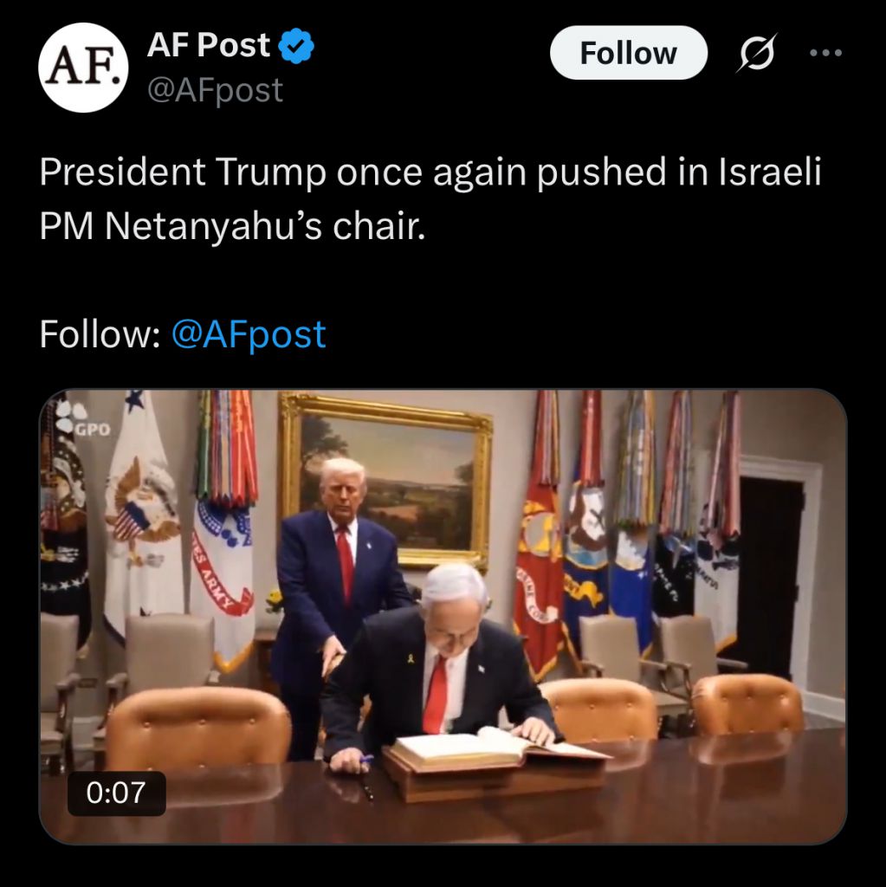Open the blue @AFpost mention link
This screenshot has width=886, height=887.
coord(249,334)
